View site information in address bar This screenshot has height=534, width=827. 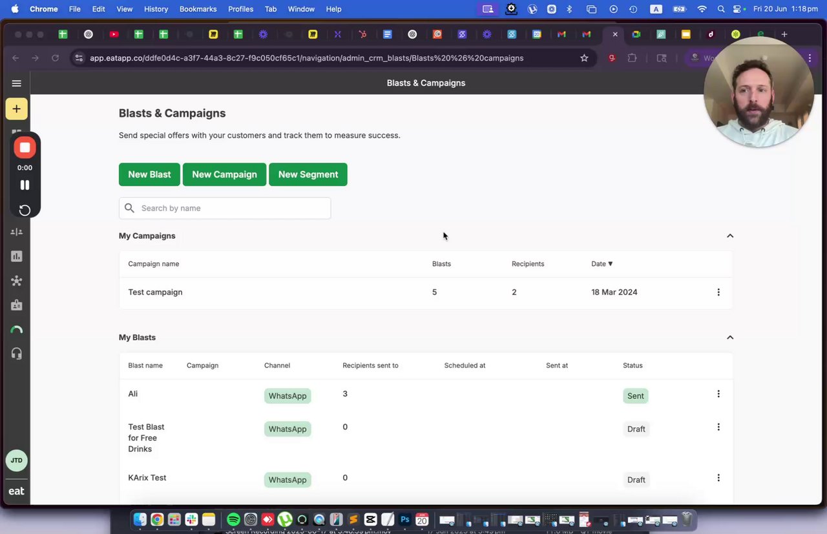coord(79,58)
